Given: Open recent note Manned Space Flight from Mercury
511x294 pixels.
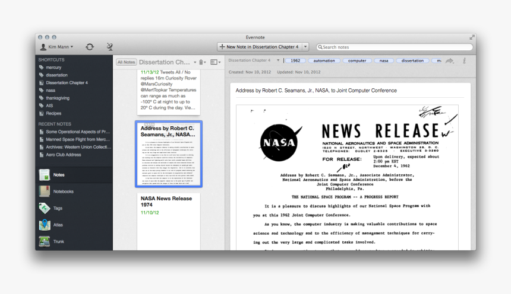Looking at the screenshot, I should 75,139.
